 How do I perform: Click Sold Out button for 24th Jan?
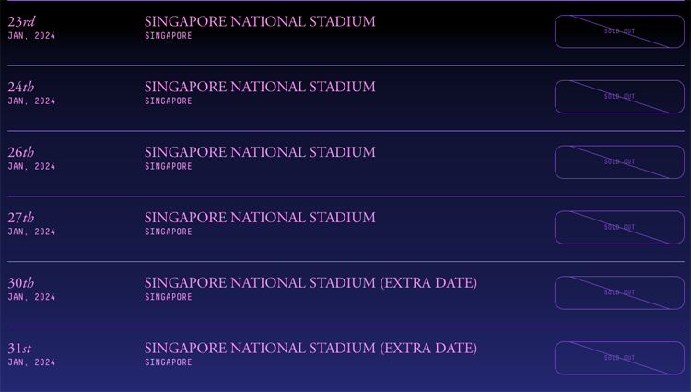[x=619, y=97]
